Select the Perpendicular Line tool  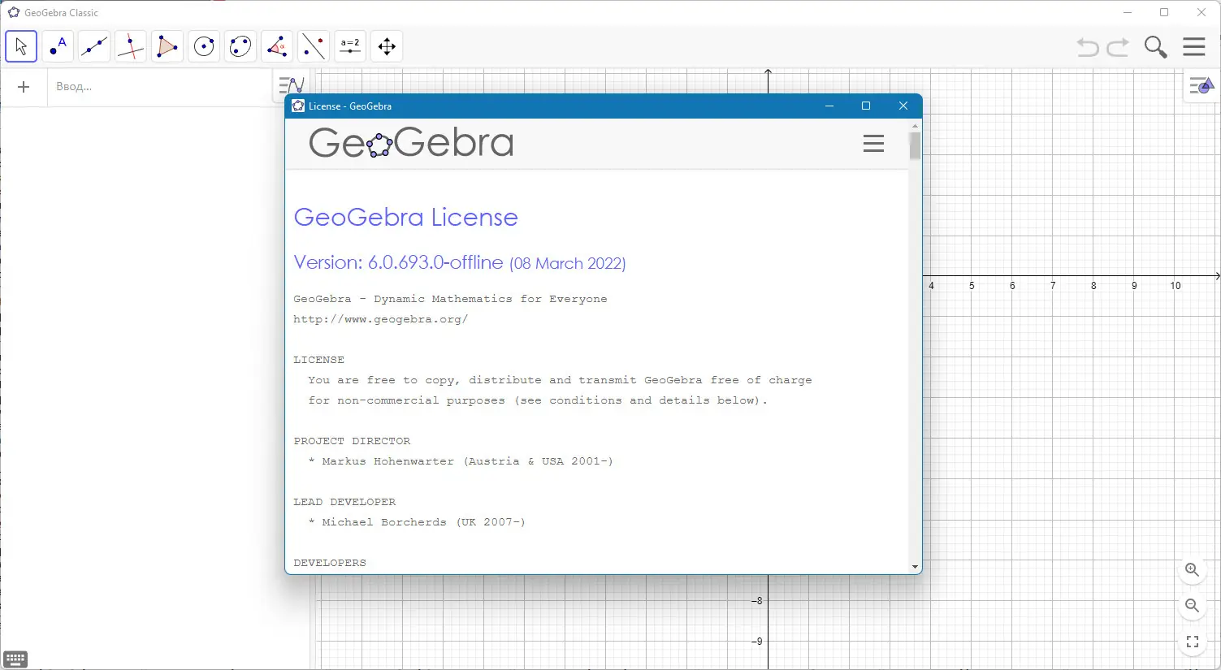coord(131,46)
